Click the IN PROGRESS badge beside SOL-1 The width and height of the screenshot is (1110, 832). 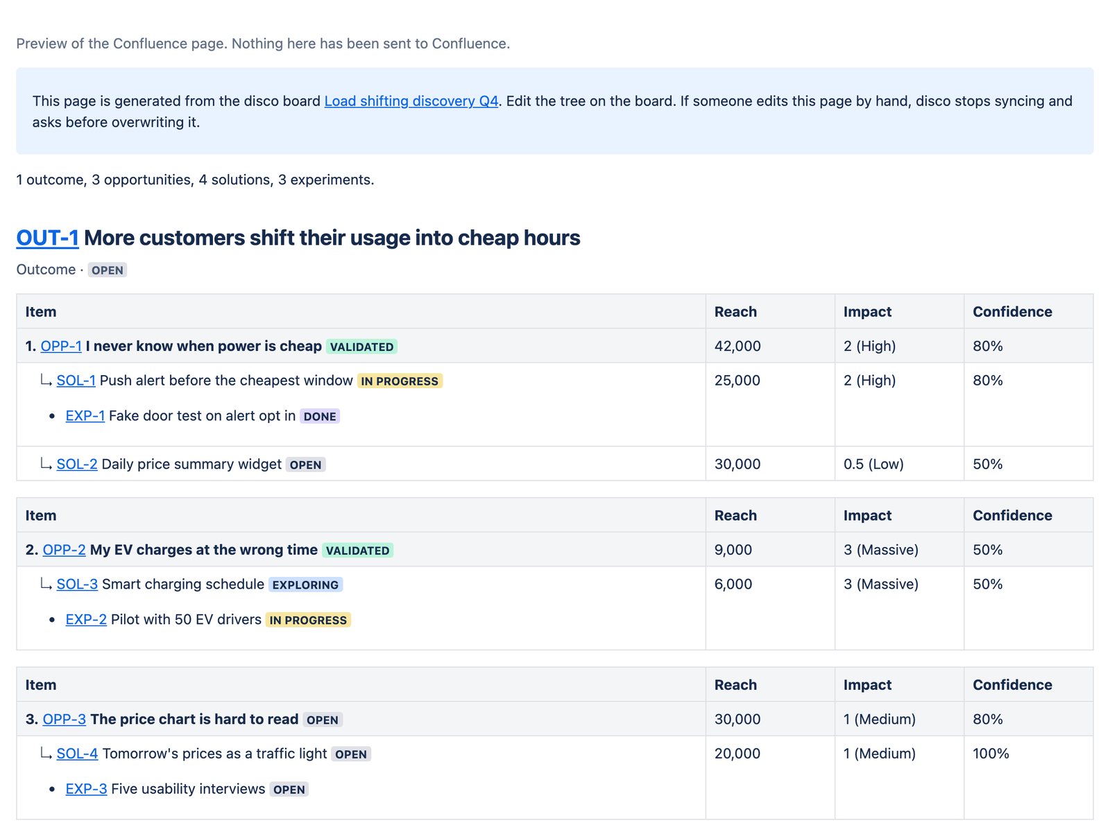tap(400, 381)
